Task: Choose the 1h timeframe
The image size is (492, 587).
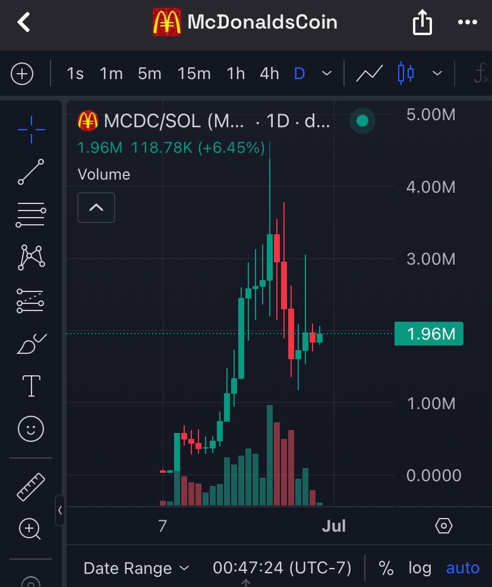Action: tap(236, 73)
